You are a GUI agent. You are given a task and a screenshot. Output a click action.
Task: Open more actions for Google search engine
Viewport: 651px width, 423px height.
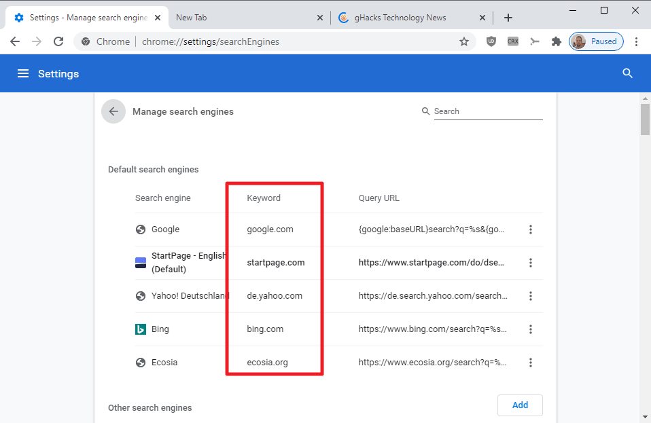pos(531,229)
